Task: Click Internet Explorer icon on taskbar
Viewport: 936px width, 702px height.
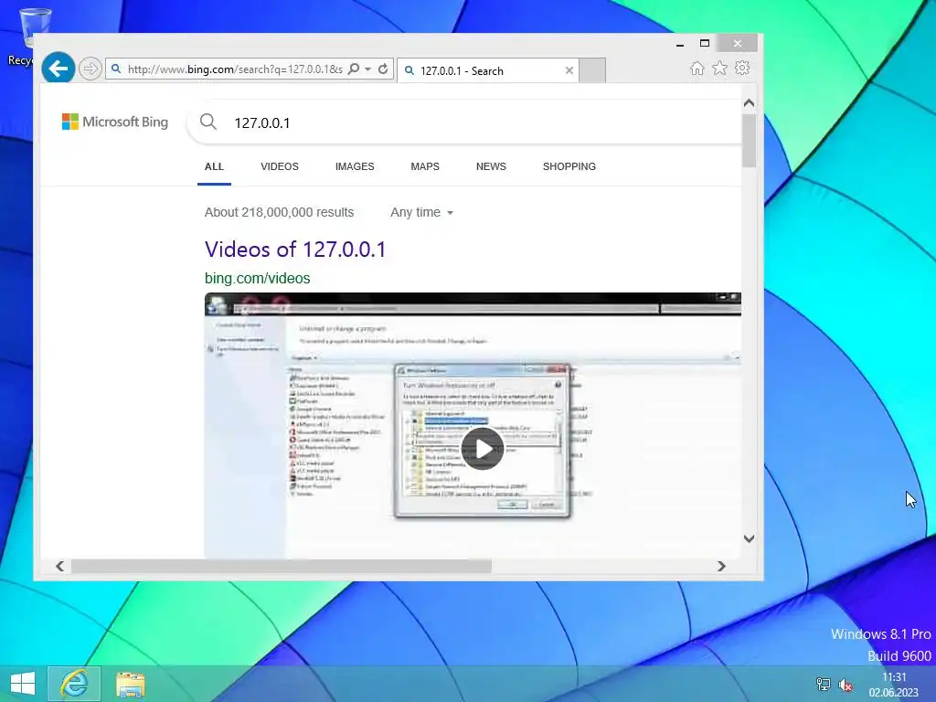Action: click(x=74, y=684)
